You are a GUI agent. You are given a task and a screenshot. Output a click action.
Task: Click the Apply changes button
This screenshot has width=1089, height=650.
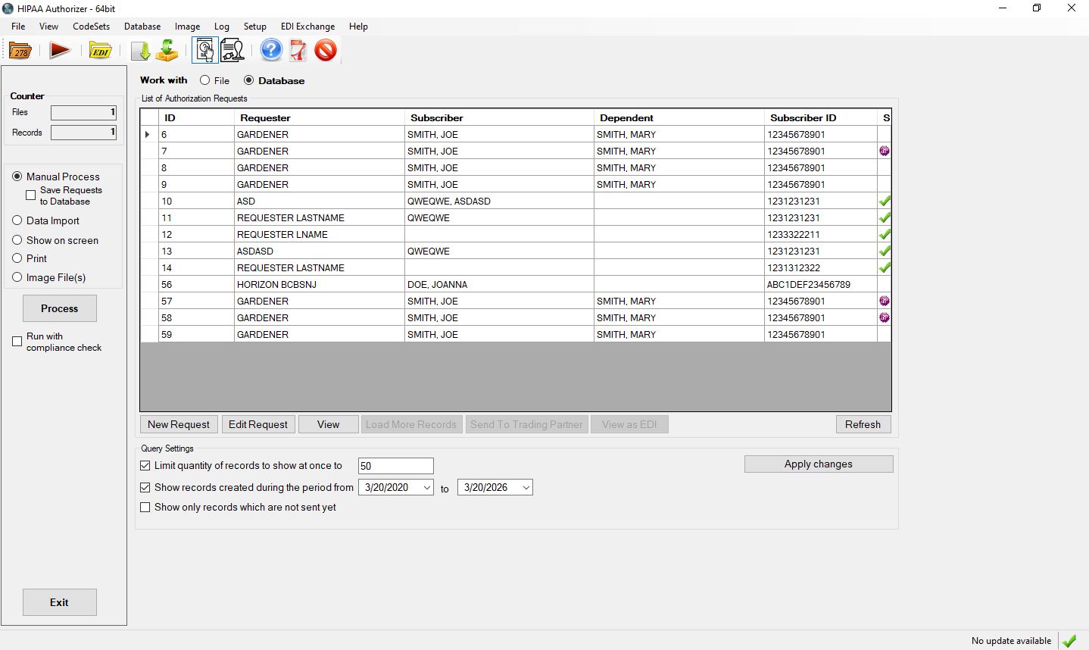pyautogui.click(x=819, y=464)
